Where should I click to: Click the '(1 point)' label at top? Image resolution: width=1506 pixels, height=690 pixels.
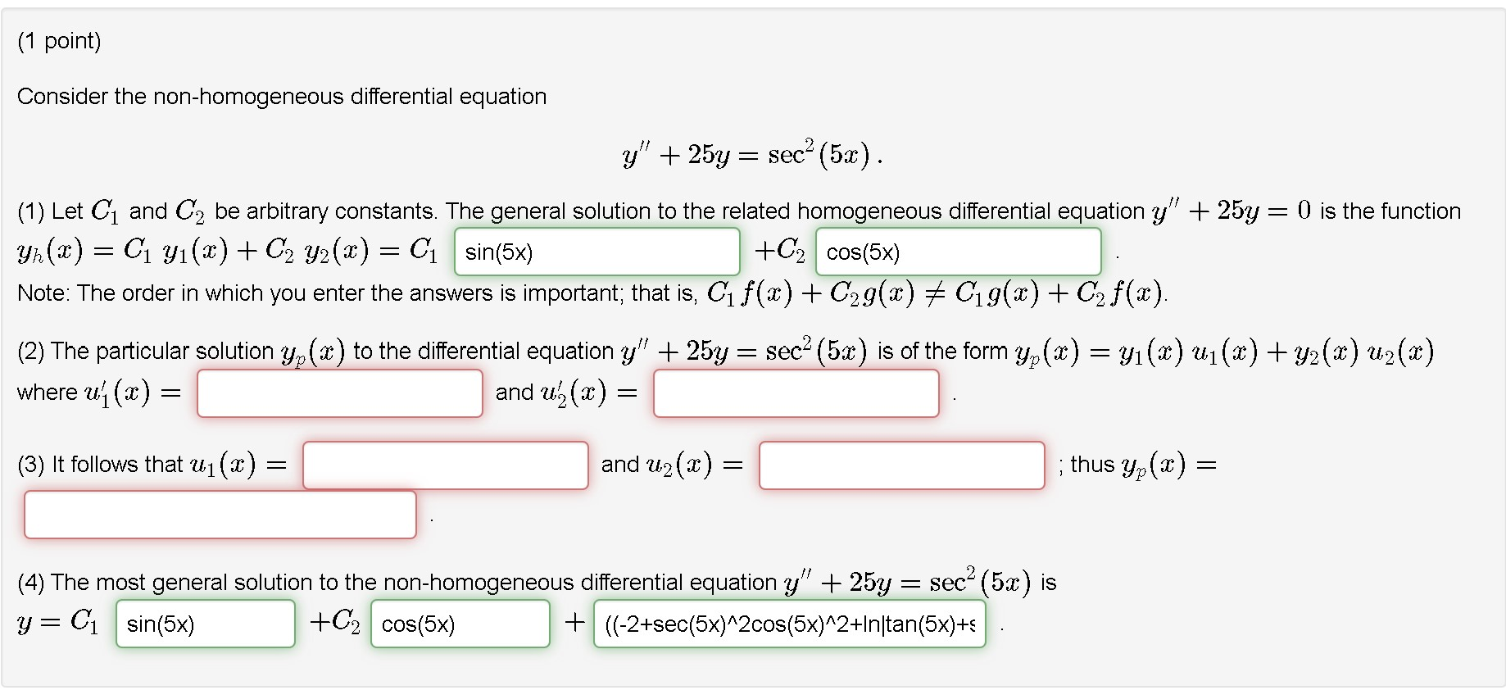[x=56, y=39]
